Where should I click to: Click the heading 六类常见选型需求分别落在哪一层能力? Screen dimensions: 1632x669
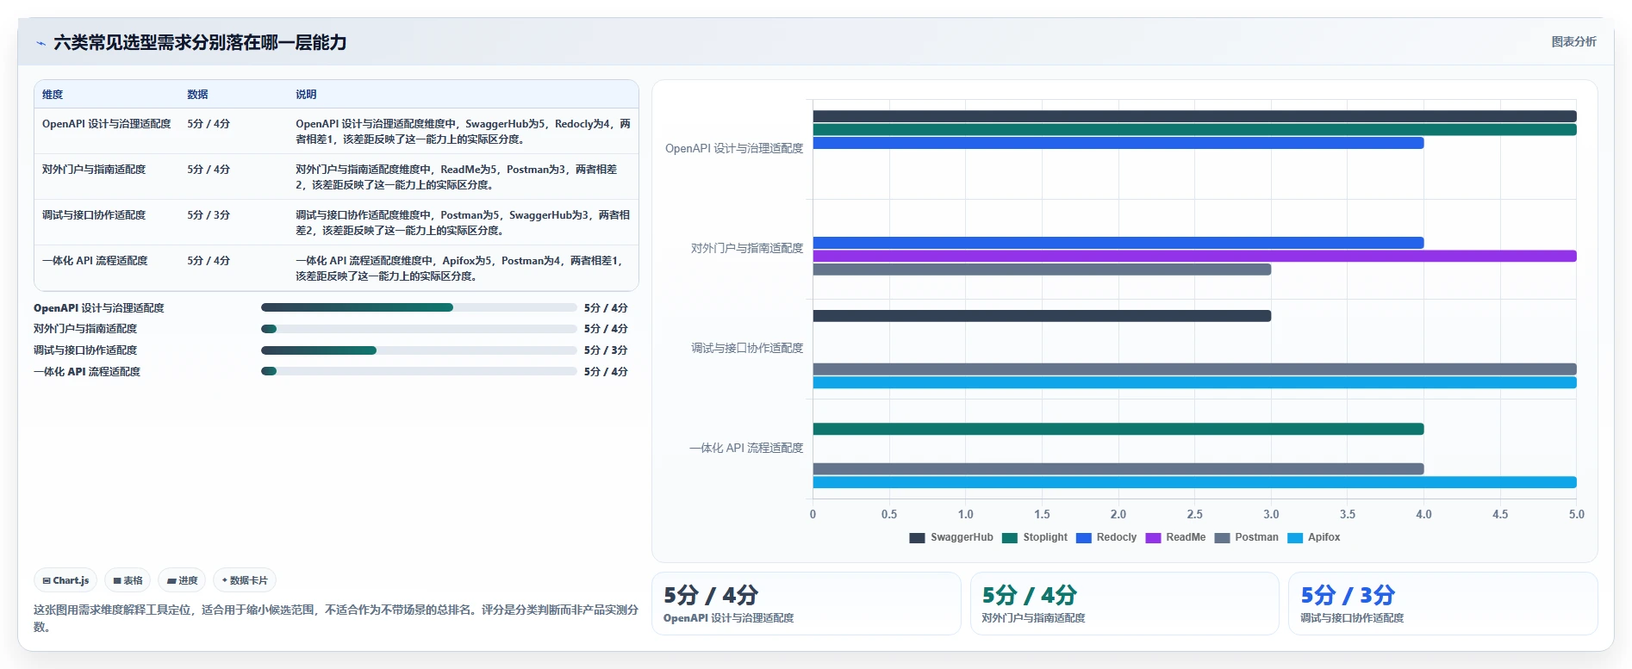click(200, 43)
